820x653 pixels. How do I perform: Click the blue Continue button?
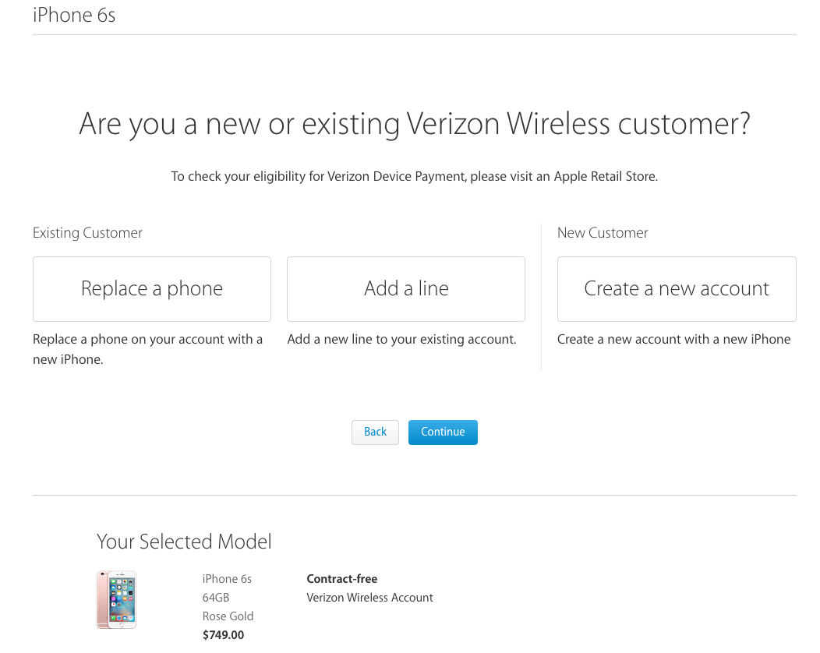click(x=443, y=432)
